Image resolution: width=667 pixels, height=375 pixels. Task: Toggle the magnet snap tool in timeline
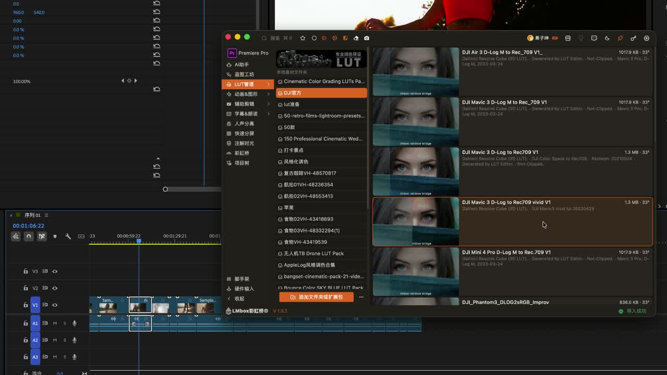[x=29, y=236]
